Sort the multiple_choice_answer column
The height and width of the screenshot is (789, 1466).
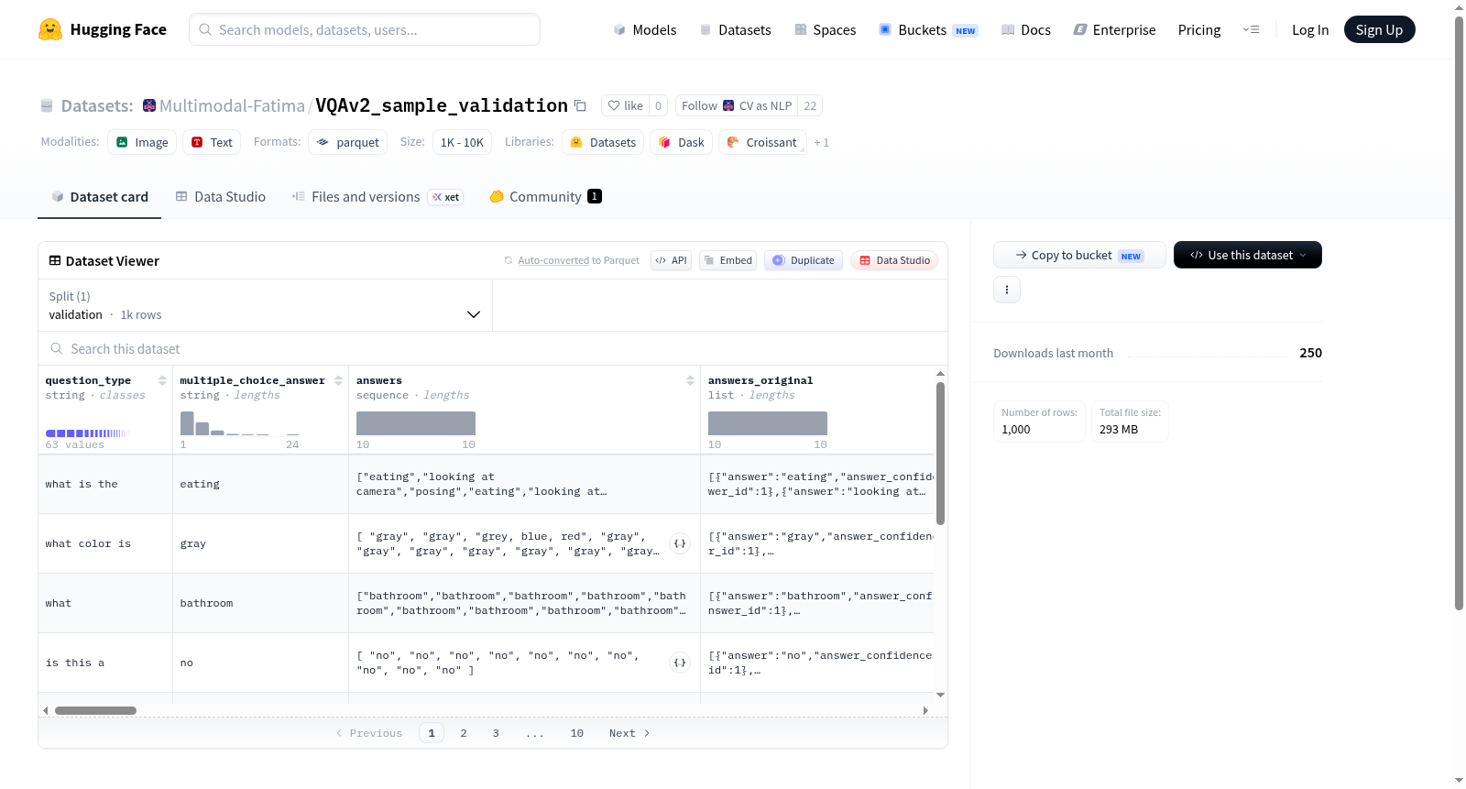point(338,380)
